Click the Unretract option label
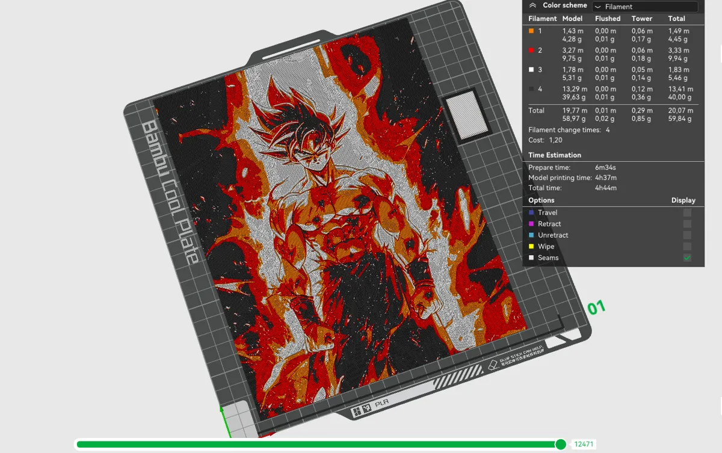Viewport: 722px width, 453px height. click(x=553, y=235)
